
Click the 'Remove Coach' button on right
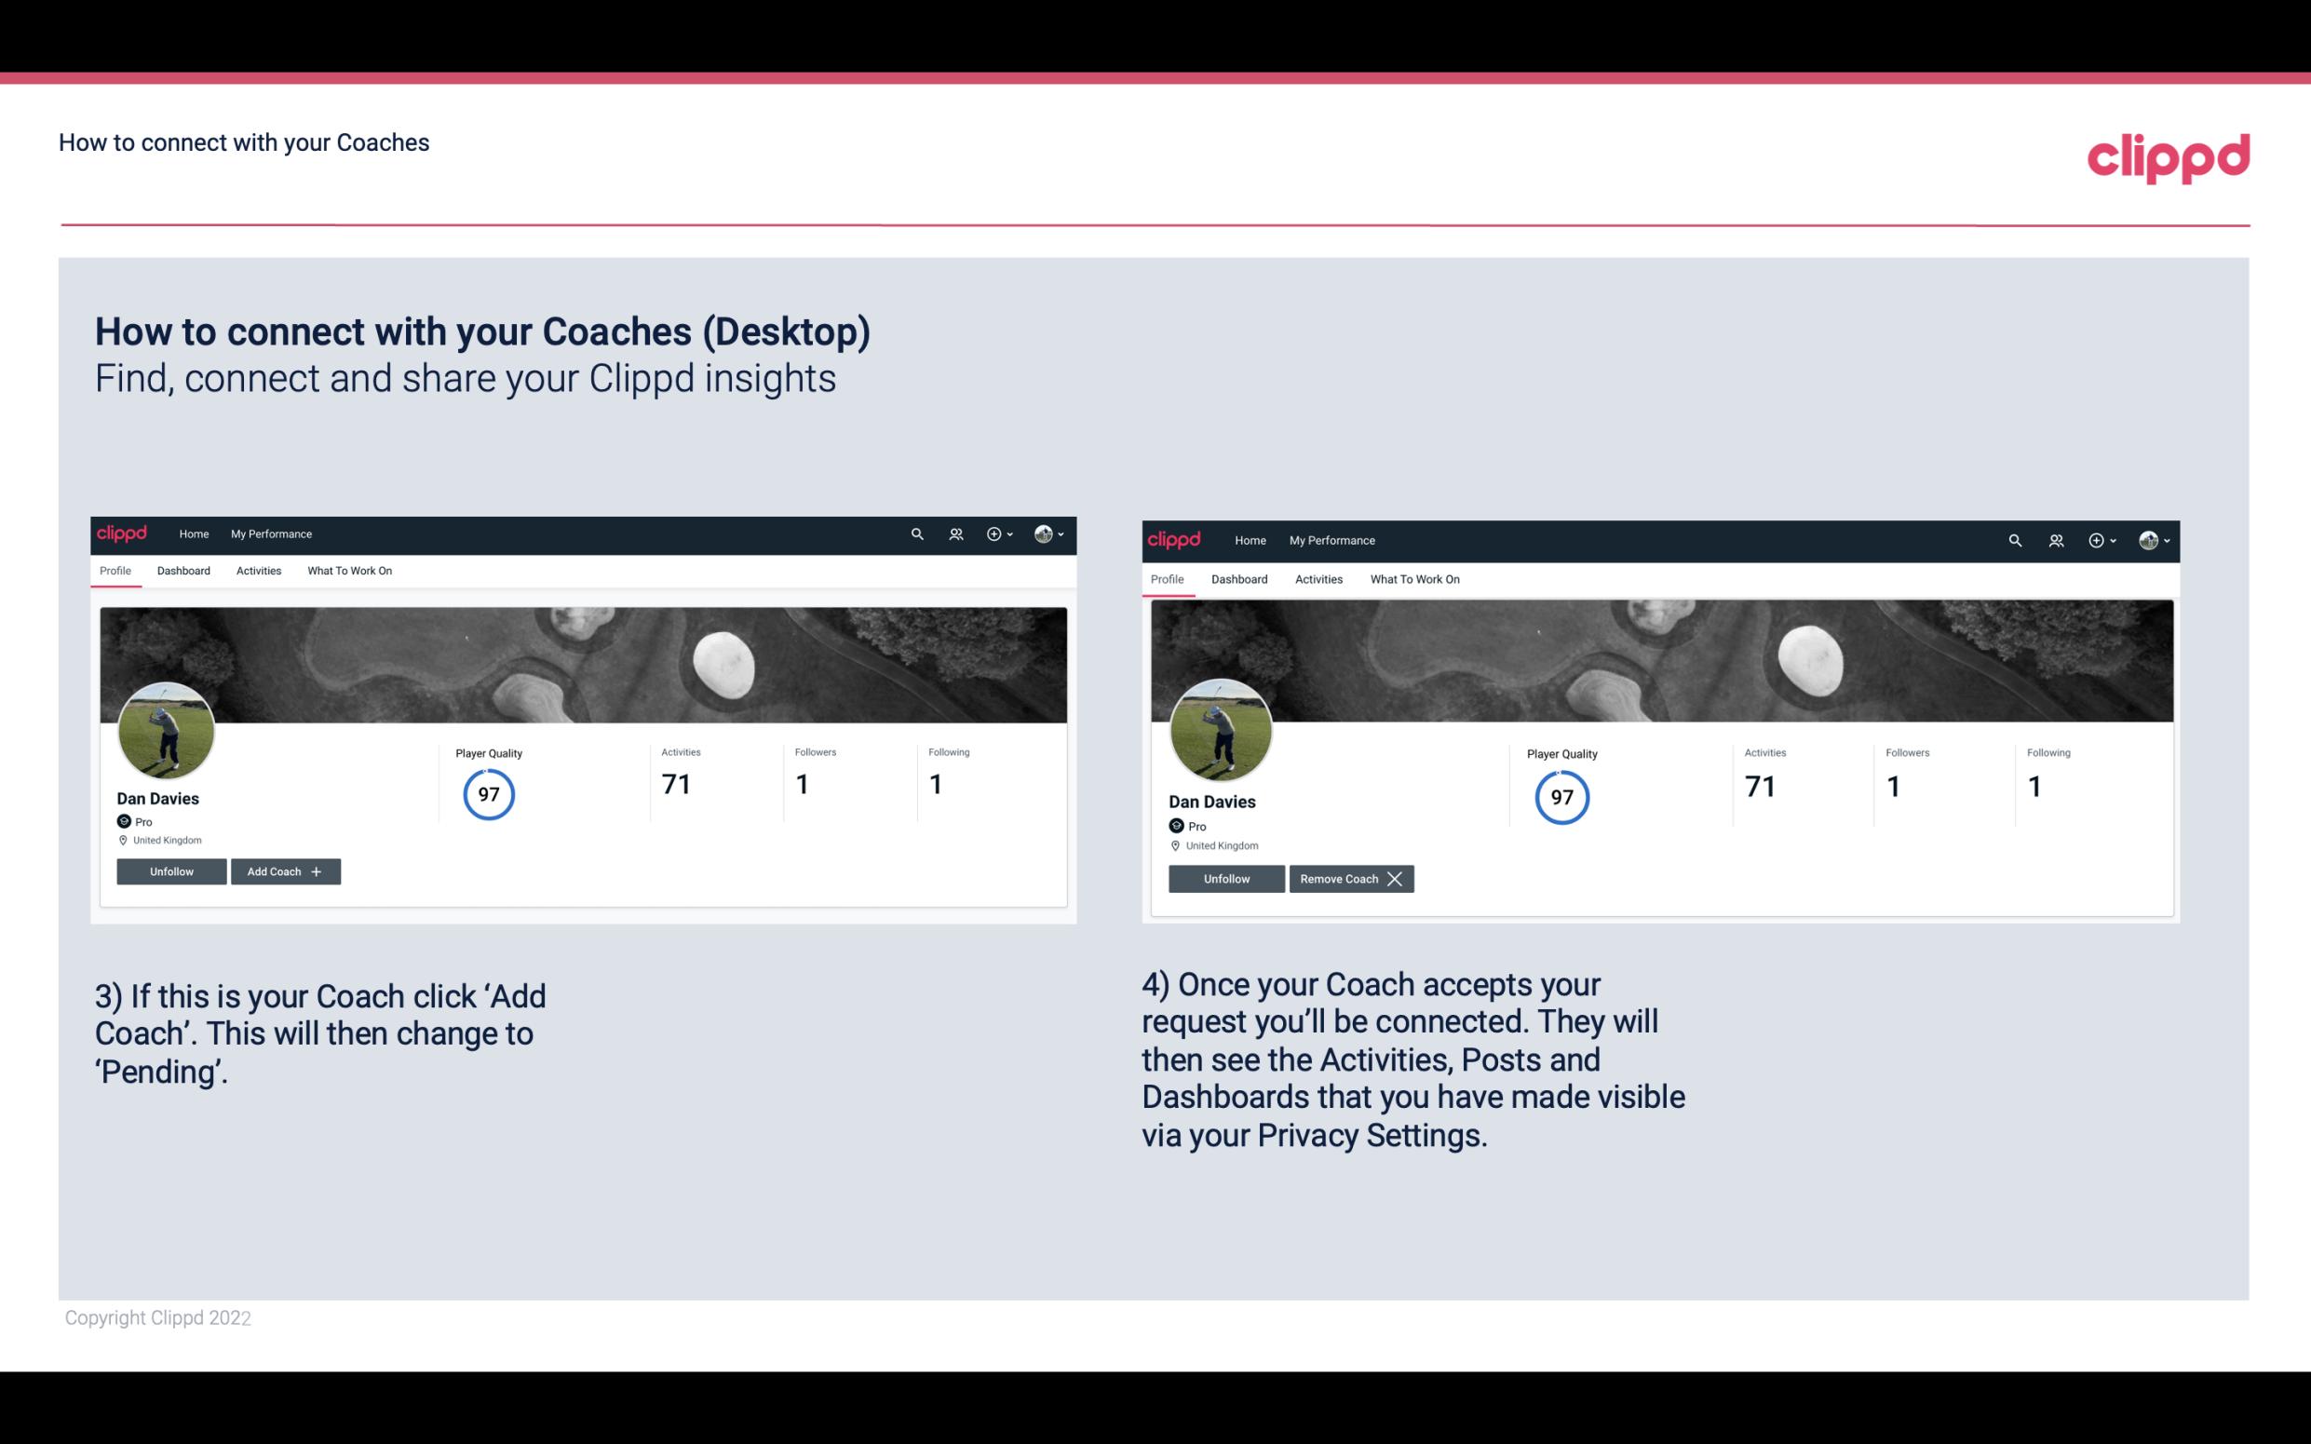[x=1351, y=878]
